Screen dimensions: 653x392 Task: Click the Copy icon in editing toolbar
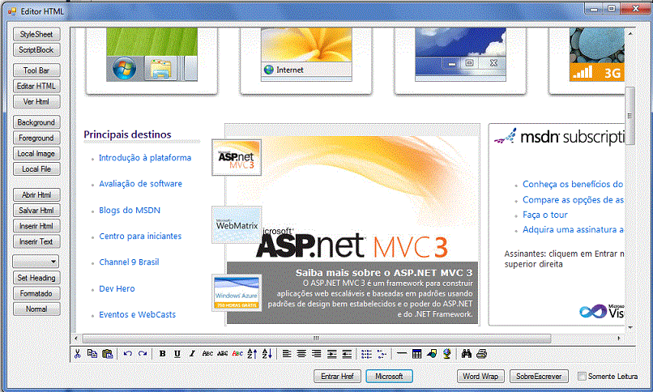[x=92, y=354]
